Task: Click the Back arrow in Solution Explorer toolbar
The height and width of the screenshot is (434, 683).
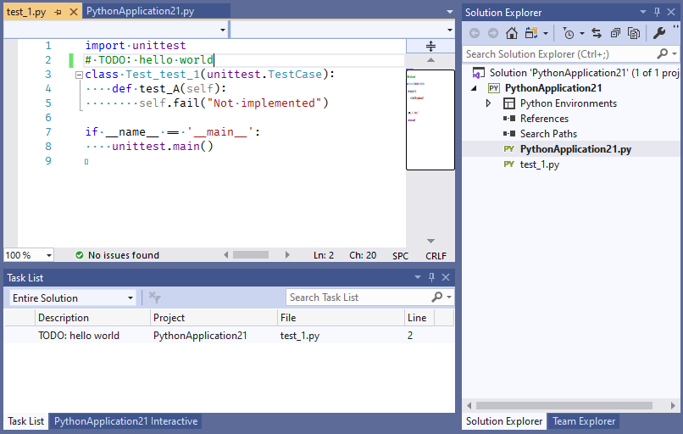Action: point(475,33)
